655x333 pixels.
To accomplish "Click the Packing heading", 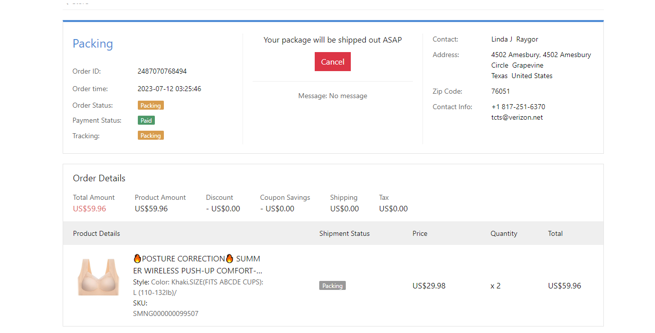I will tap(93, 44).
